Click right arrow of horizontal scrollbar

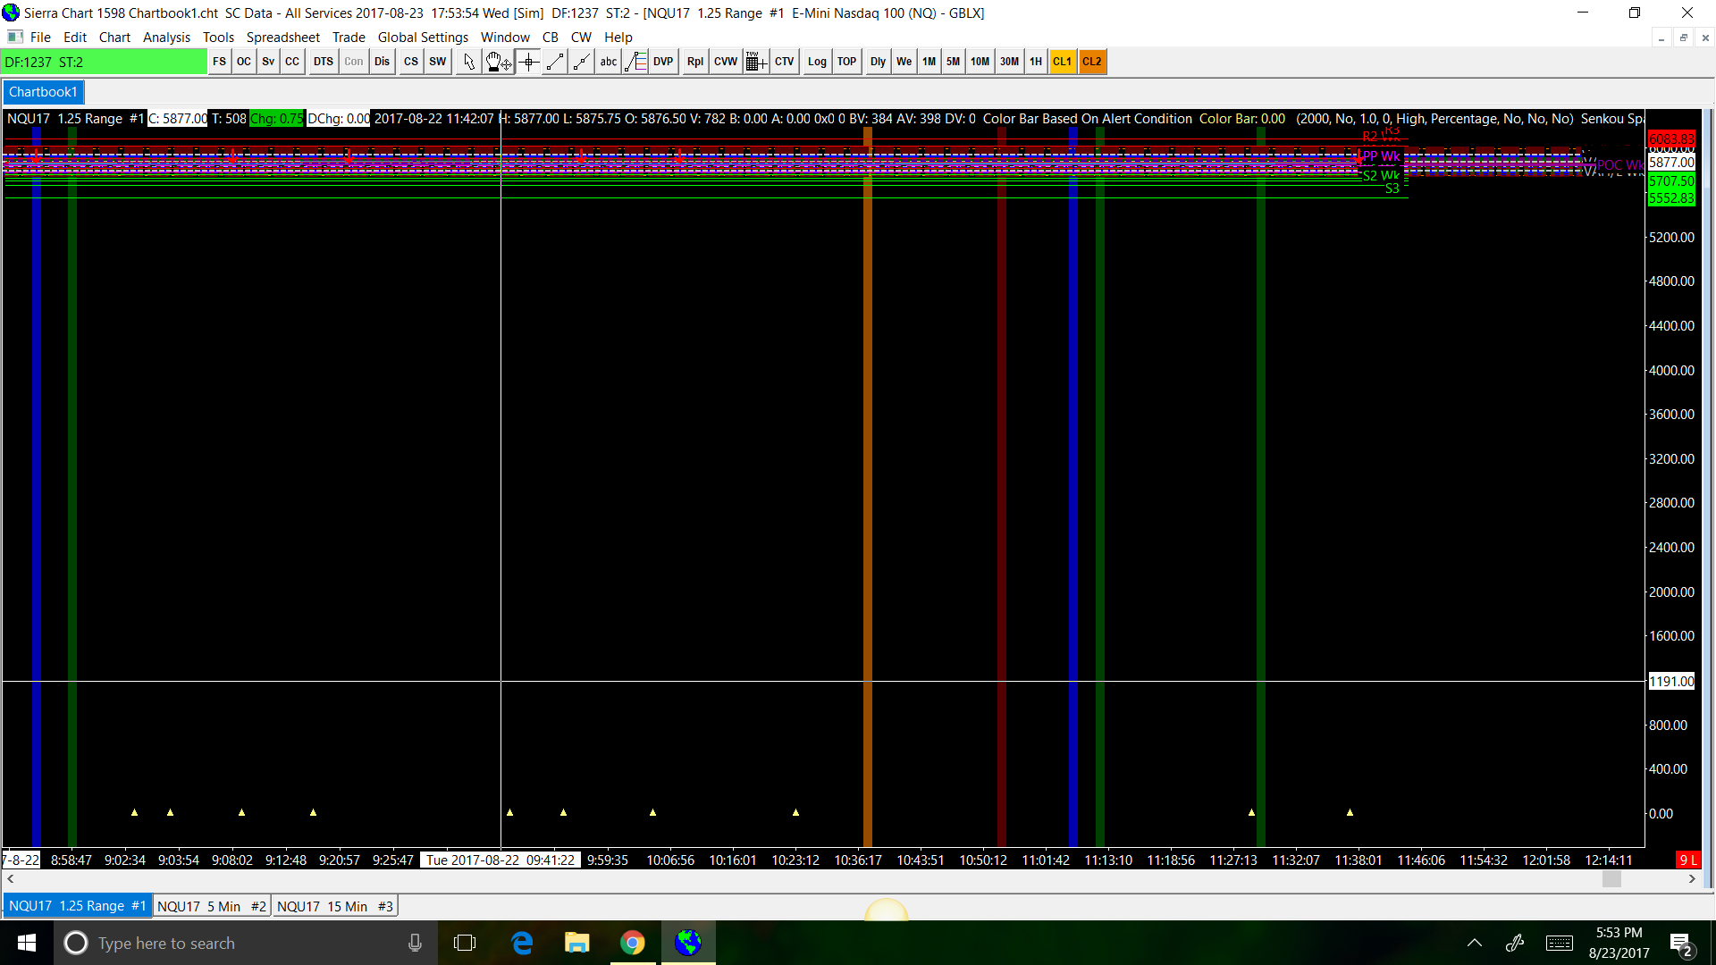(x=1691, y=879)
